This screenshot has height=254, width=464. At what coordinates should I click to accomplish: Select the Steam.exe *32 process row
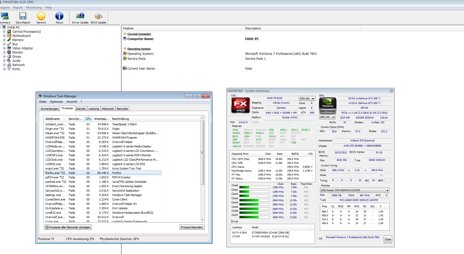(x=103, y=133)
